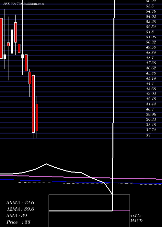The width and height of the screenshot is (162, 227).
Task: Select the 54.76 price axis label
Action: [x=151, y=11]
